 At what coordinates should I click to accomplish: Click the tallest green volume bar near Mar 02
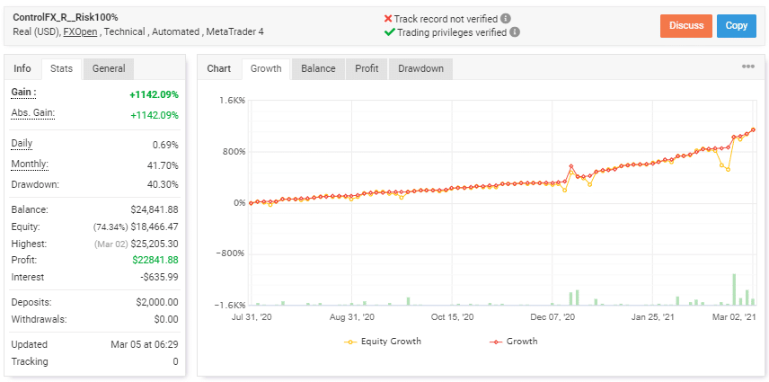(x=734, y=289)
